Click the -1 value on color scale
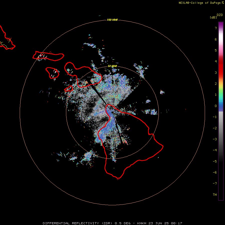The width and height of the screenshot is (225, 225). point(215,117)
